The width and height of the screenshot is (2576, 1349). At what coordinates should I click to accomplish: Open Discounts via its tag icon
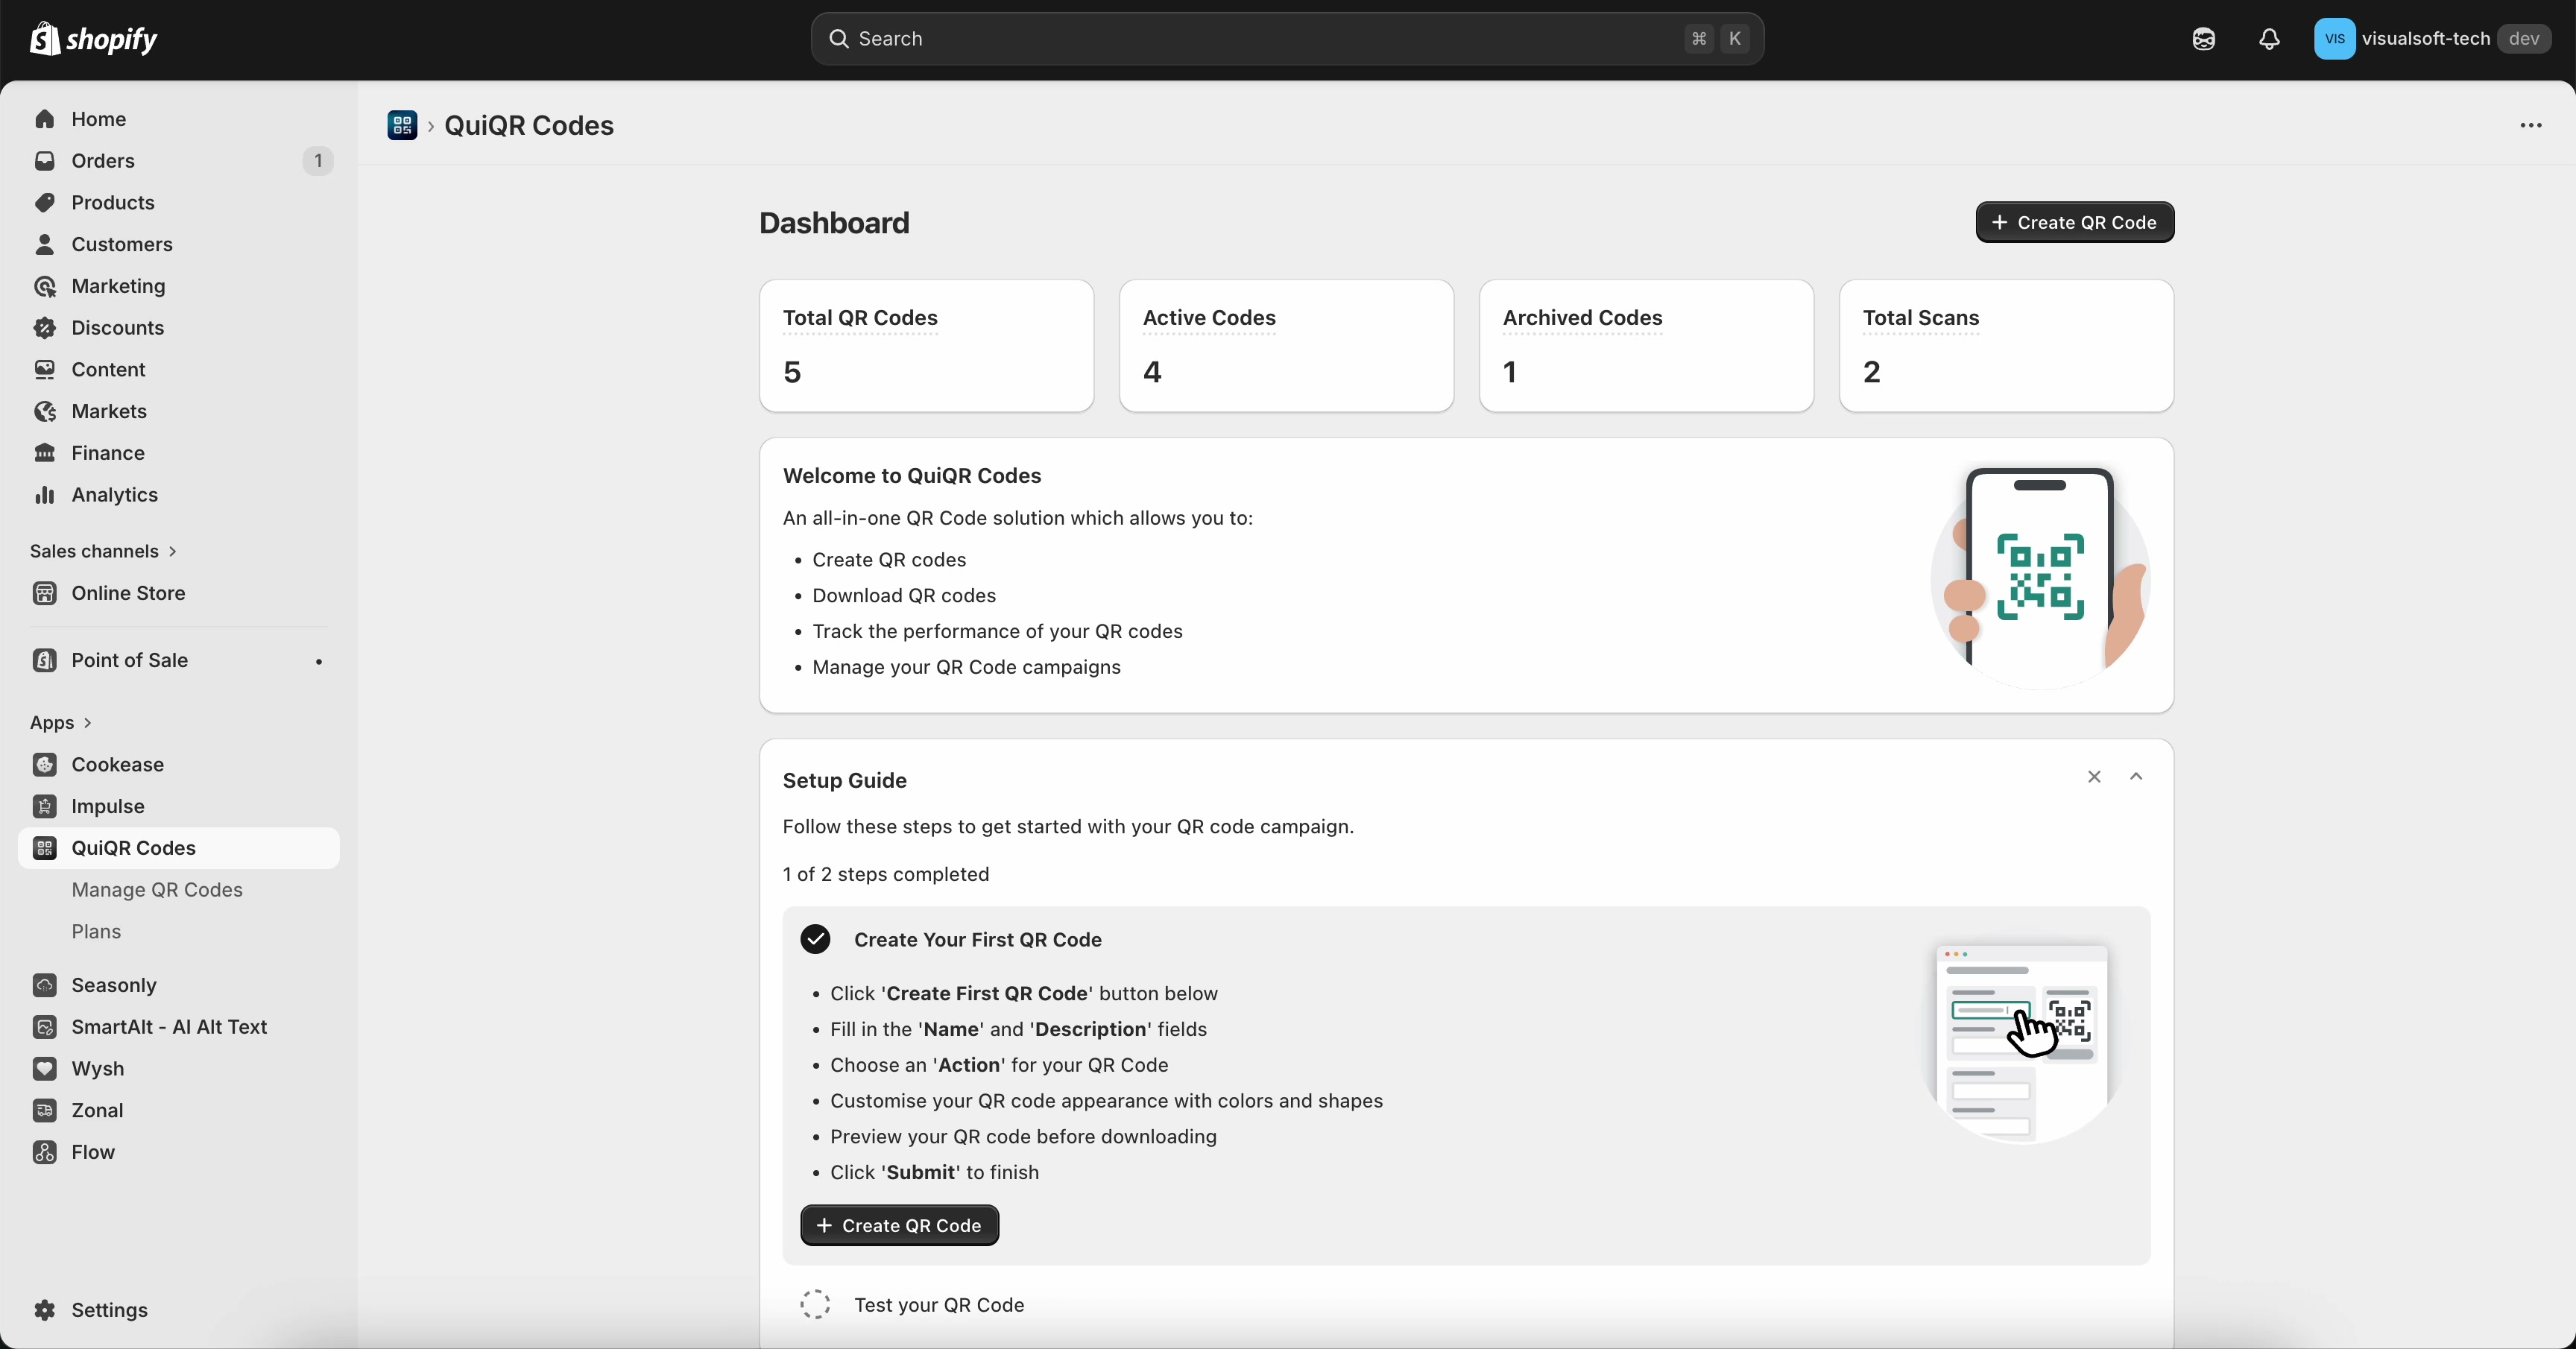click(46, 327)
